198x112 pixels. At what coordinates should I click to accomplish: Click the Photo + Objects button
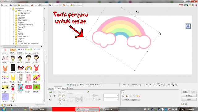click(x=131, y=100)
